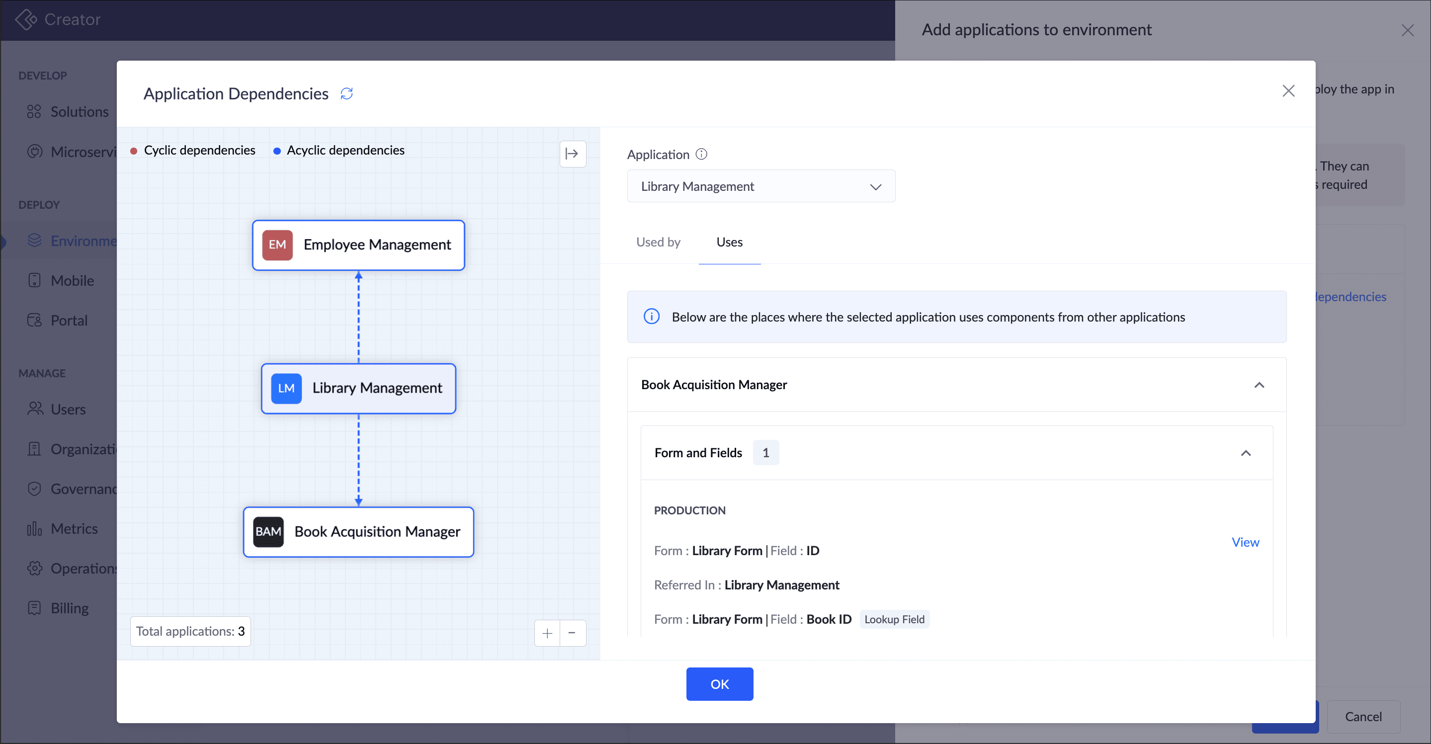Click the collapse graph panel arrow icon
The width and height of the screenshot is (1431, 744).
[x=572, y=154]
